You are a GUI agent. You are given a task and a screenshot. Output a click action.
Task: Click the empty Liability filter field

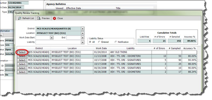click(58, 42)
